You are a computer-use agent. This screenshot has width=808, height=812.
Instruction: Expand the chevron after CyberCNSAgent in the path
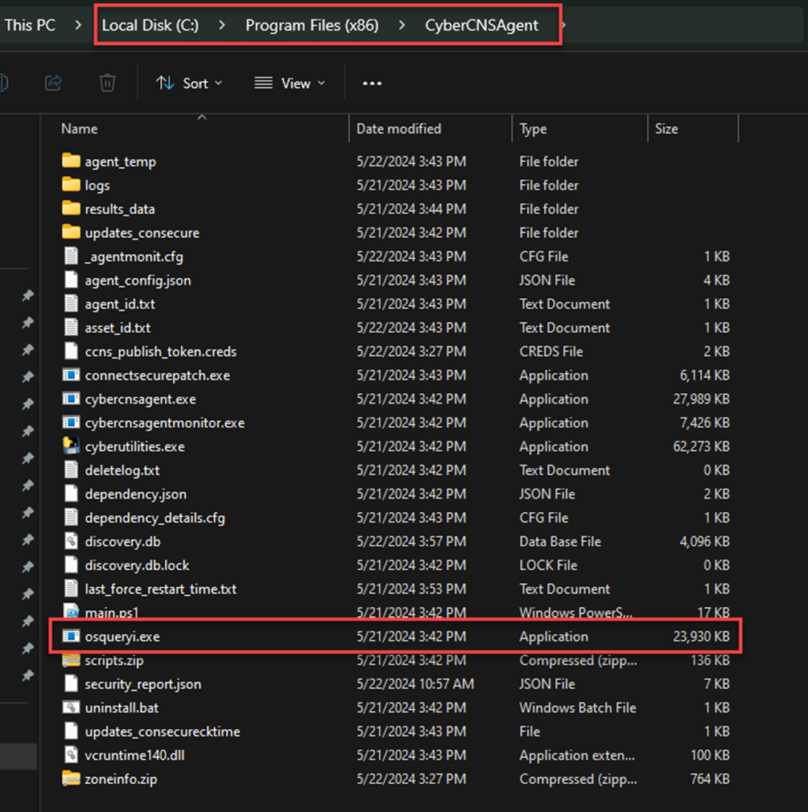coord(563,26)
